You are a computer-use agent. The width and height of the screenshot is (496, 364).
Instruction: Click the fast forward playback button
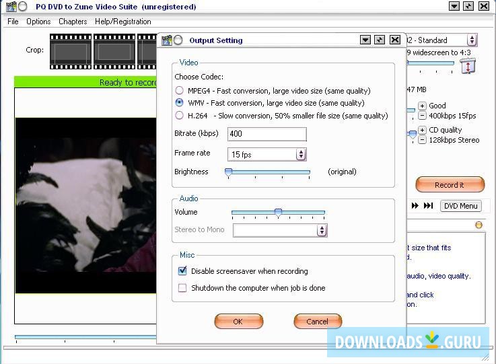pos(415,206)
